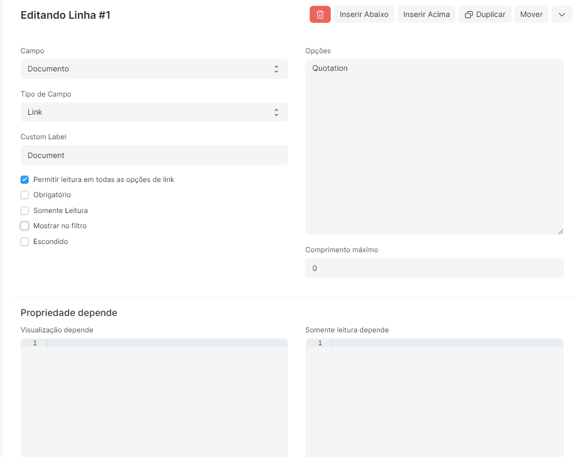Image resolution: width=576 pixels, height=457 pixels.
Task: Click the Campo select arrows icon
Action: [x=276, y=69]
